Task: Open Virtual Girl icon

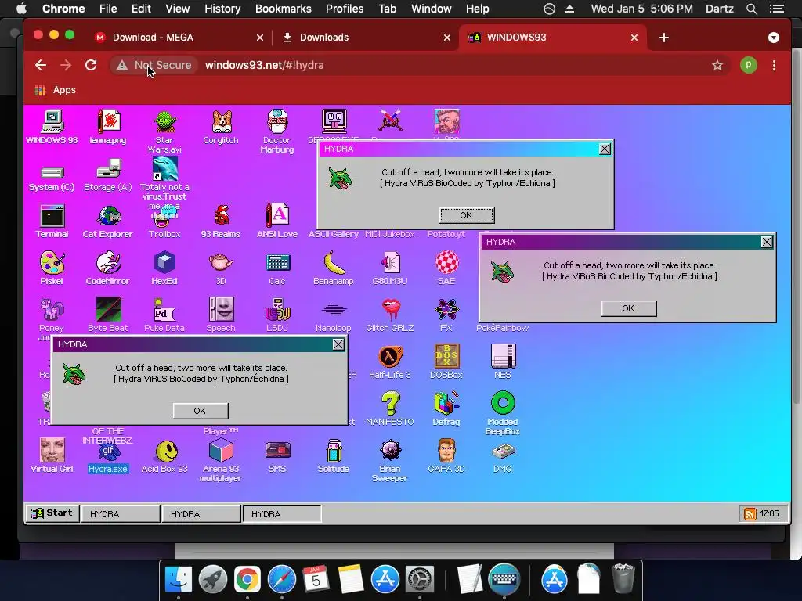Action: tap(52, 456)
